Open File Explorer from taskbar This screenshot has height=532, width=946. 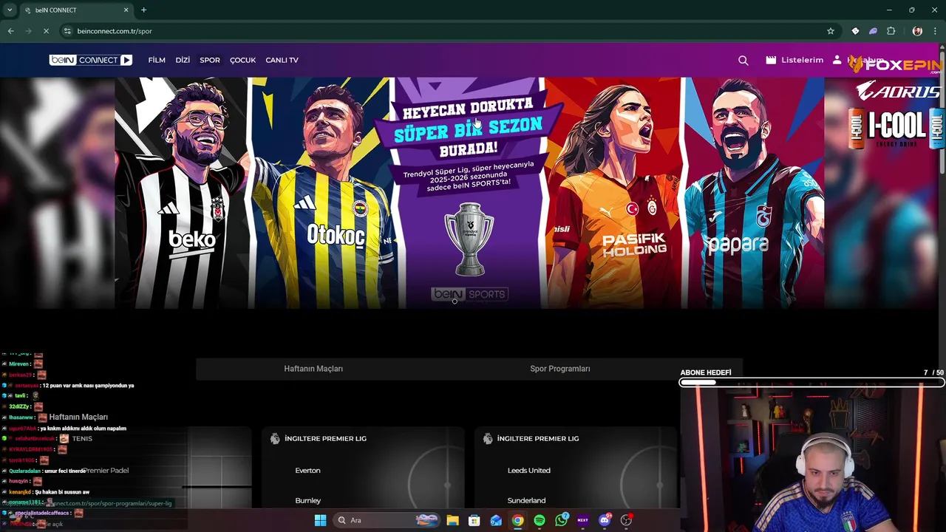[x=452, y=520]
